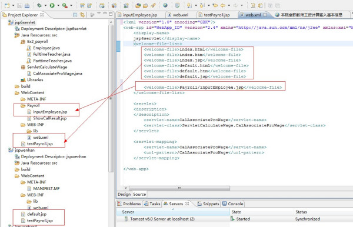Click the Run External Tools icon

pyautogui.click(x=65, y=5)
